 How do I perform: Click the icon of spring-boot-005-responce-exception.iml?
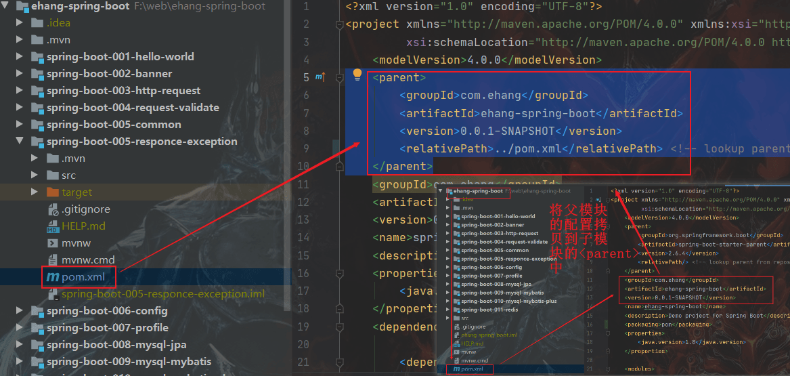pos(51,294)
